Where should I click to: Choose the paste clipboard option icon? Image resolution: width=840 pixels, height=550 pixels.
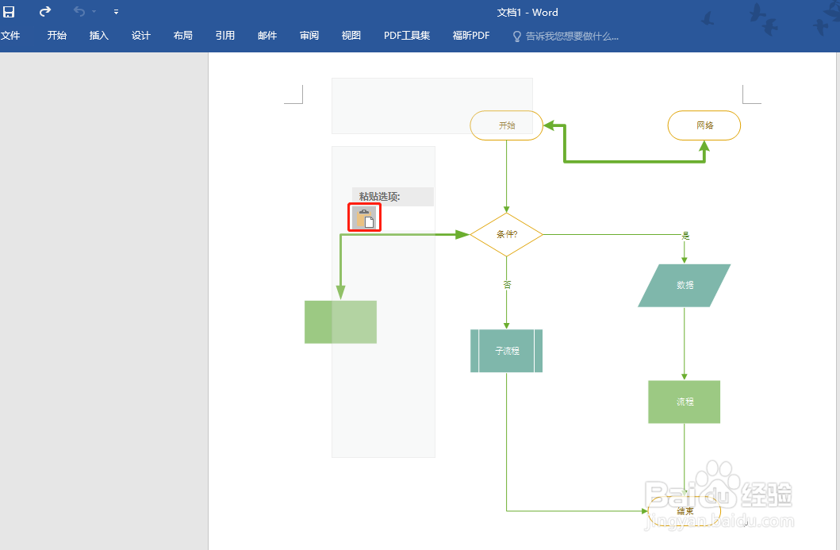364,217
